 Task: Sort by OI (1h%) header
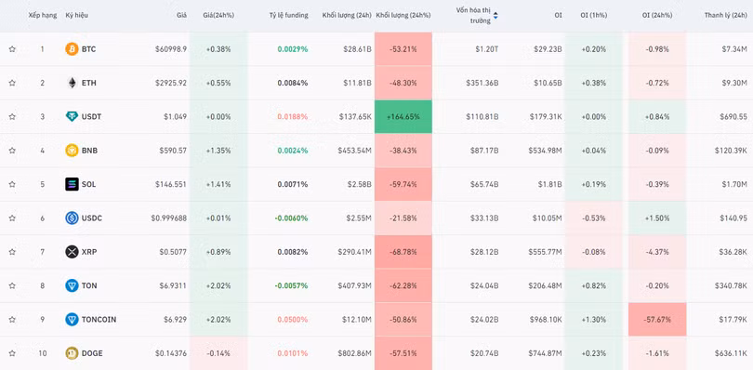click(x=593, y=16)
